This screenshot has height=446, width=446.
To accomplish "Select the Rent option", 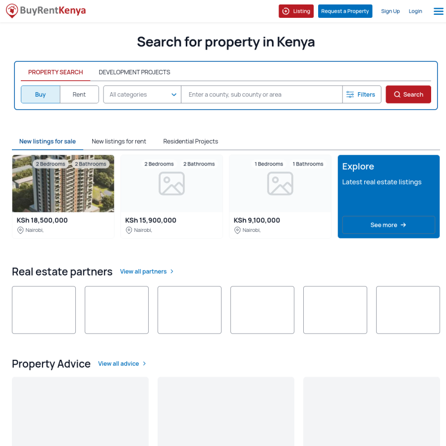I will point(79,95).
